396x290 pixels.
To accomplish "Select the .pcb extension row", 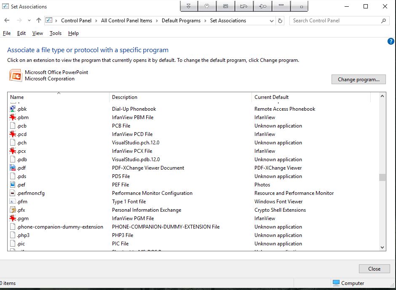I will click(x=193, y=126).
